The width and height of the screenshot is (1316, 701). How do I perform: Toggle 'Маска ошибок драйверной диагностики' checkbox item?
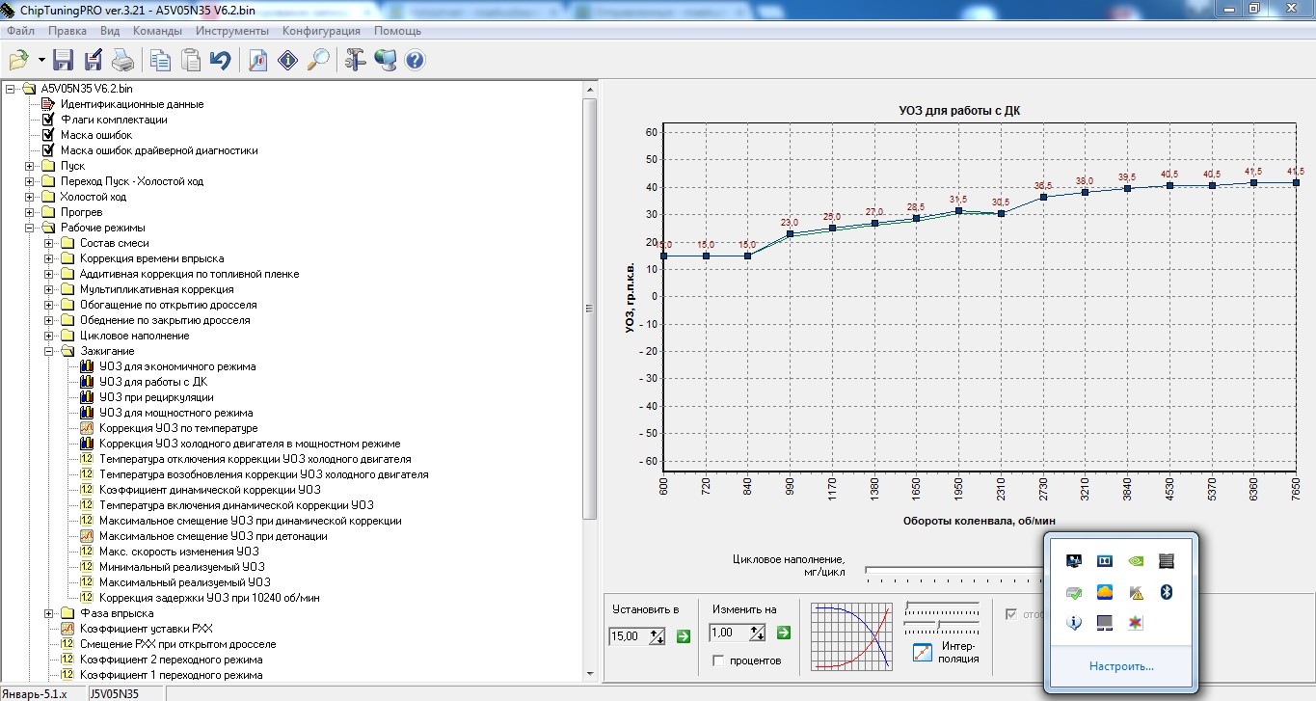pyautogui.click(x=48, y=150)
